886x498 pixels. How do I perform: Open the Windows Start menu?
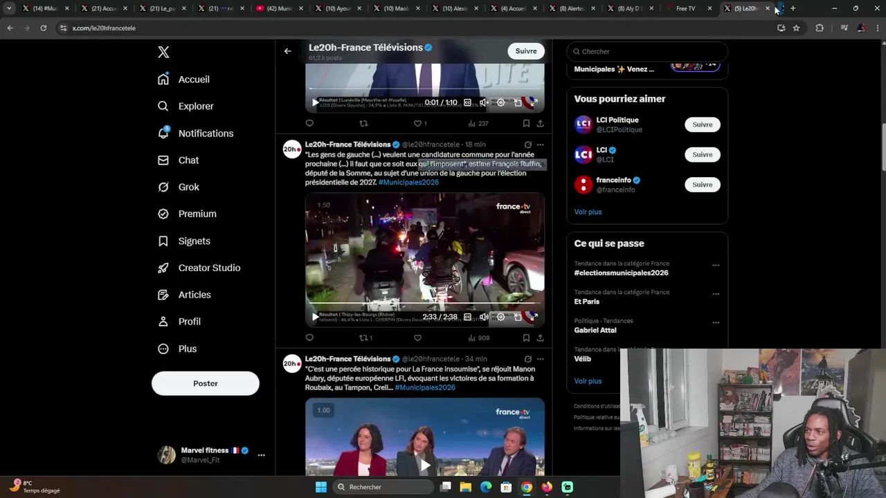pyautogui.click(x=321, y=487)
